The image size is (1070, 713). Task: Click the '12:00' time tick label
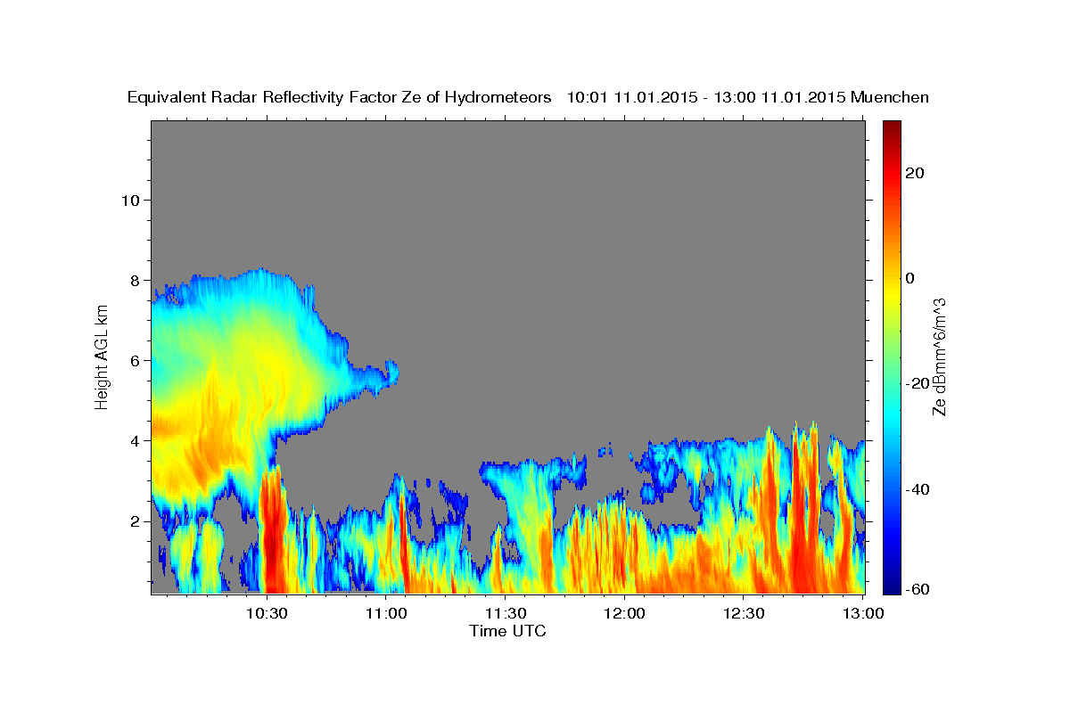pyautogui.click(x=624, y=613)
